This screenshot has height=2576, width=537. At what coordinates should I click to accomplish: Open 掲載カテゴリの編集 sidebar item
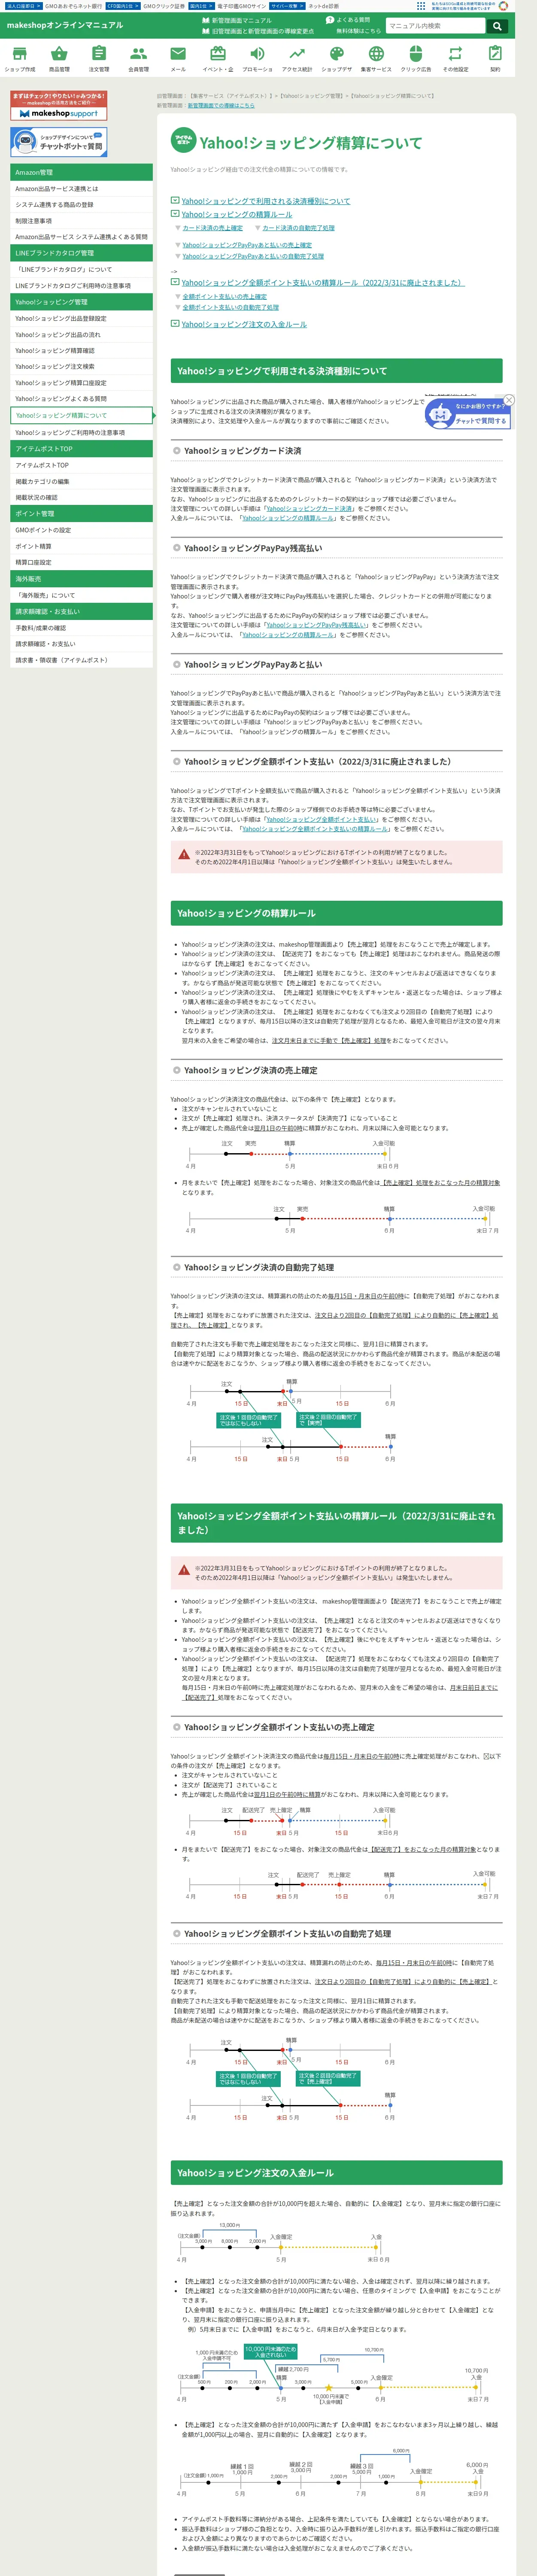(81, 481)
